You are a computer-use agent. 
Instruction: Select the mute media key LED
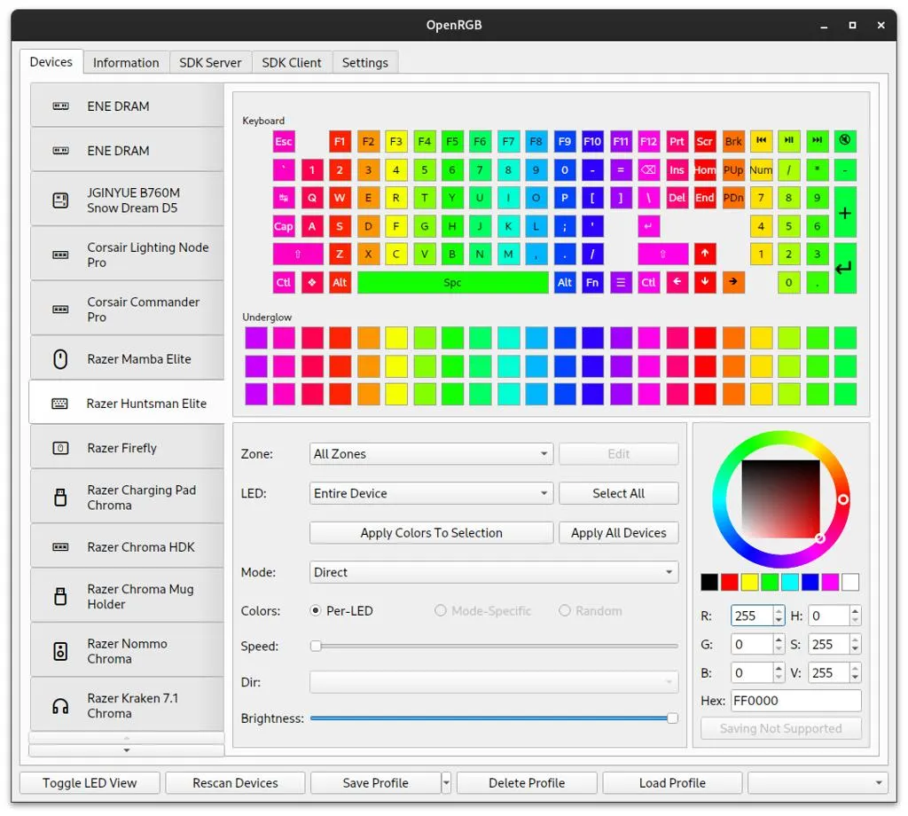(x=845, y=141)
